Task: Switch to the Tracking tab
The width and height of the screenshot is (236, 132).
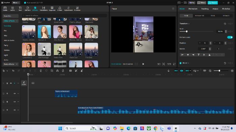Action: pyautogui.click(x=205, y=9)
